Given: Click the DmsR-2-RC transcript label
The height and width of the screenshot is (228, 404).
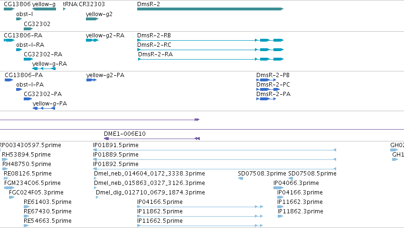Looking at the screenshot, I should 154,45.
